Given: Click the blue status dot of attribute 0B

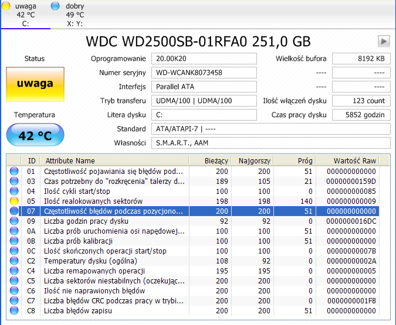Looking at the screenshot, I should pyautogui.click(x=14, y=241).
